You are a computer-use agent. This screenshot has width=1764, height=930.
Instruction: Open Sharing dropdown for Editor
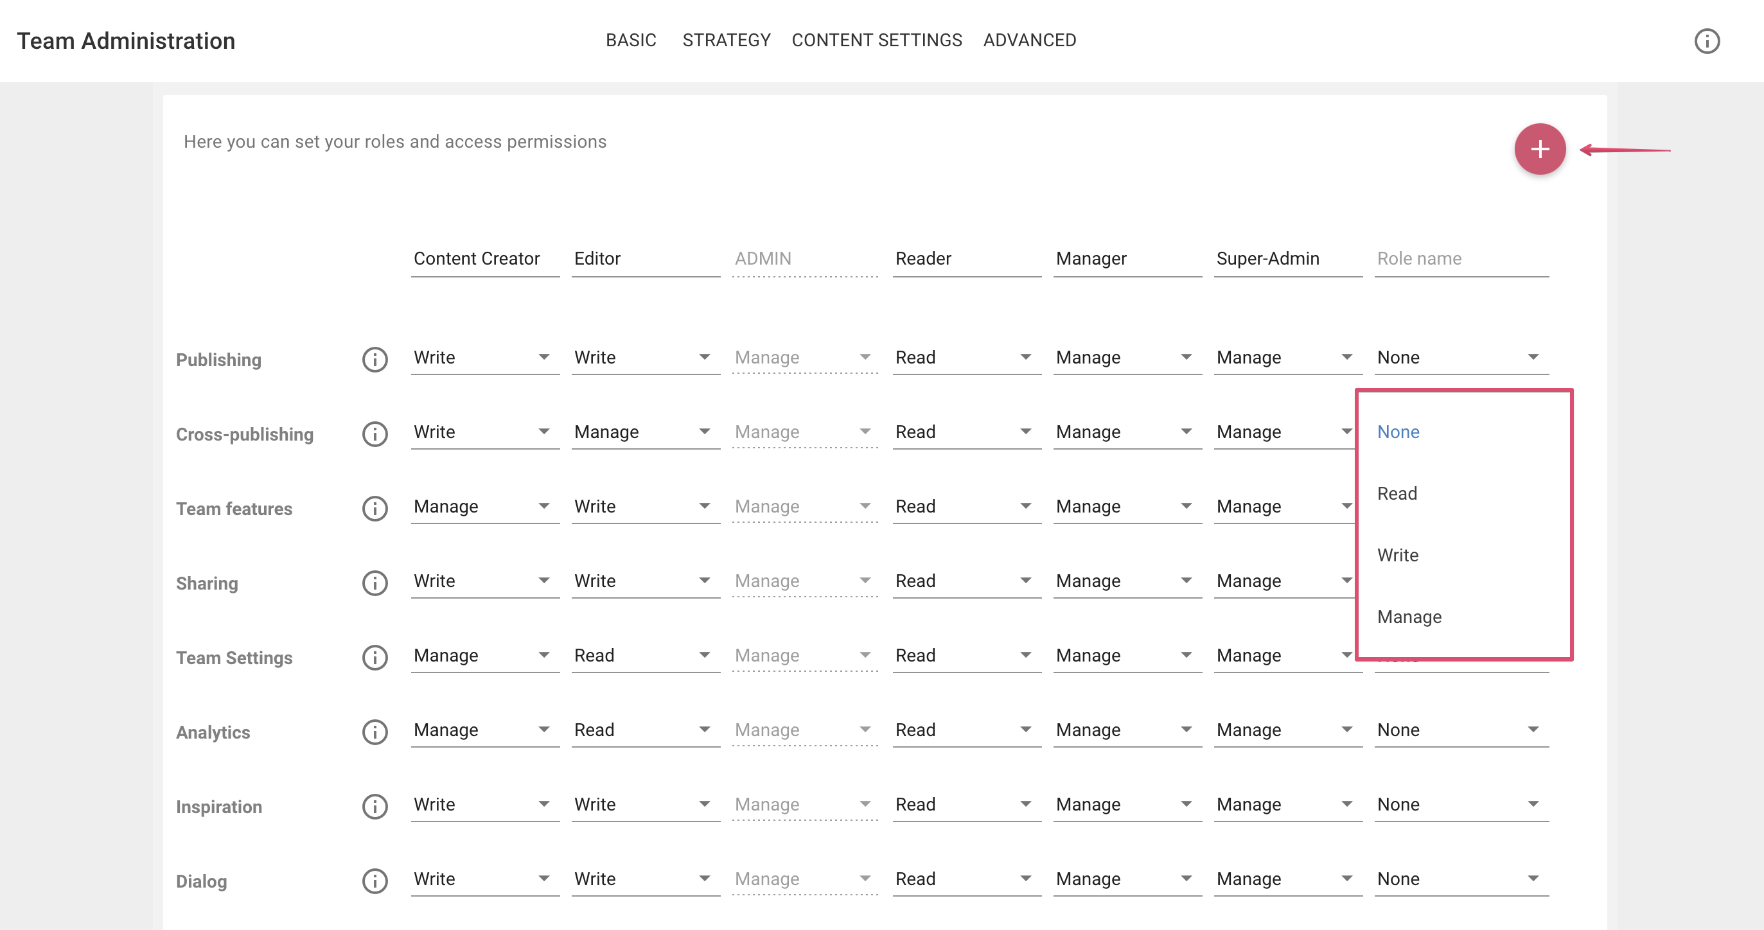pos(646,581)
